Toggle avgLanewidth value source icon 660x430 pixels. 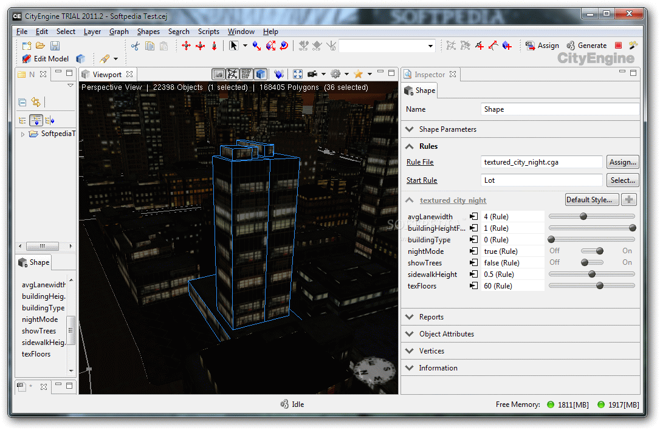(x=474, y=217)
